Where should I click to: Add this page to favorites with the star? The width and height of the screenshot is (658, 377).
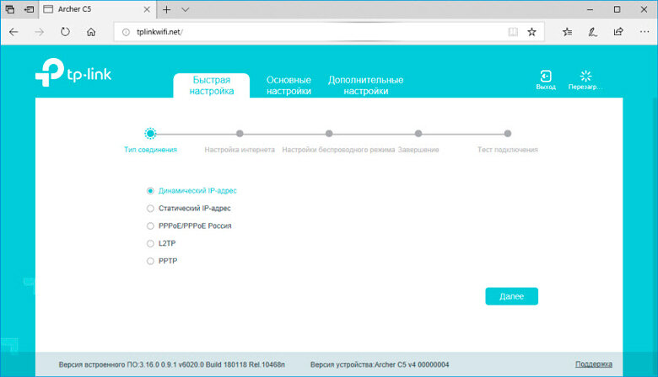tap(531, 32)
